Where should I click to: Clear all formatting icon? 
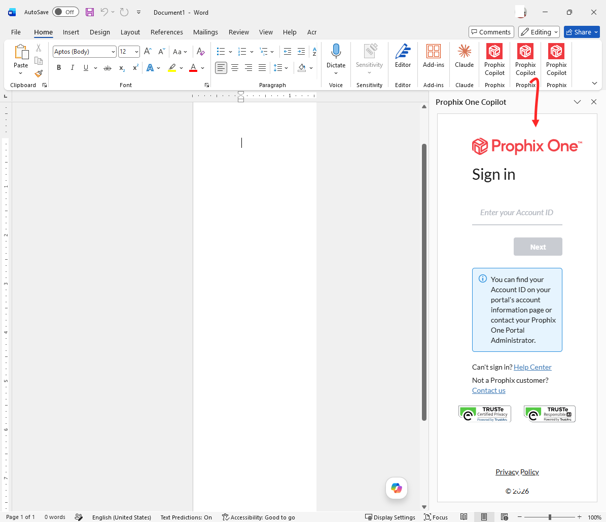tap(200, 51)
